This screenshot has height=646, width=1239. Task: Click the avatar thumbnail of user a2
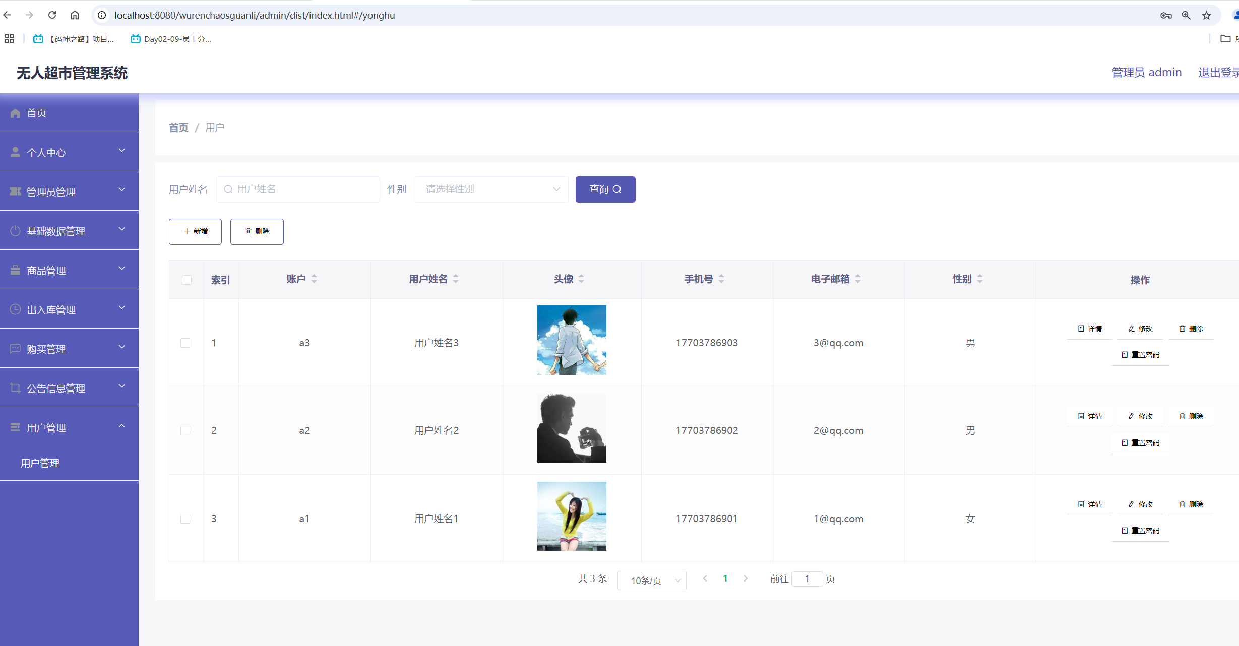point(572,428)
